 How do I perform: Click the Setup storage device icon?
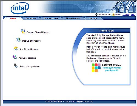coord(16,65)
